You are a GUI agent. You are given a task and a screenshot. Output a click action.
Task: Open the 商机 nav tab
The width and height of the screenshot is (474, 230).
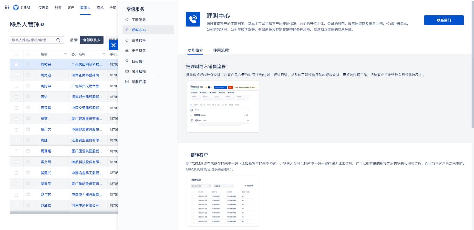(100, 8)
